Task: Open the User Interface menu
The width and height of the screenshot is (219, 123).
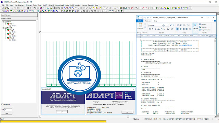Action: click(20, 5)
